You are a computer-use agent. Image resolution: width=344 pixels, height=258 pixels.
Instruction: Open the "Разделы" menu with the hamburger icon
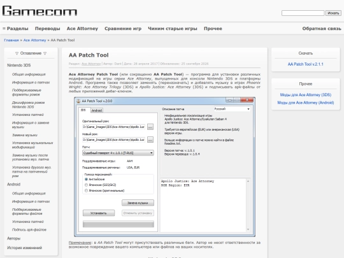(15, 29)
